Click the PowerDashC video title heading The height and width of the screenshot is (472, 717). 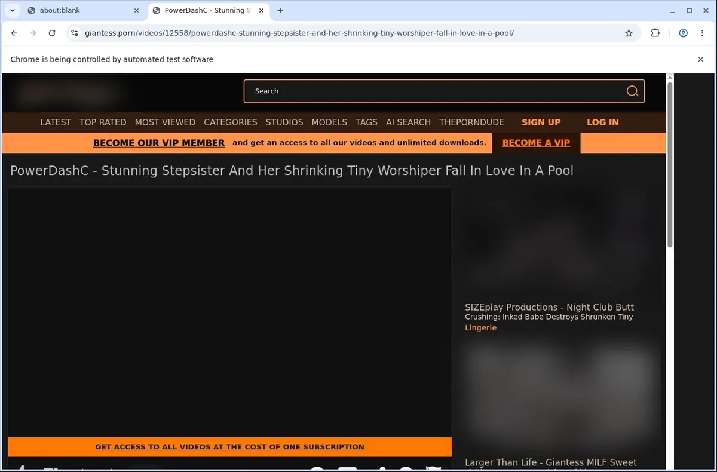point(292,171)
